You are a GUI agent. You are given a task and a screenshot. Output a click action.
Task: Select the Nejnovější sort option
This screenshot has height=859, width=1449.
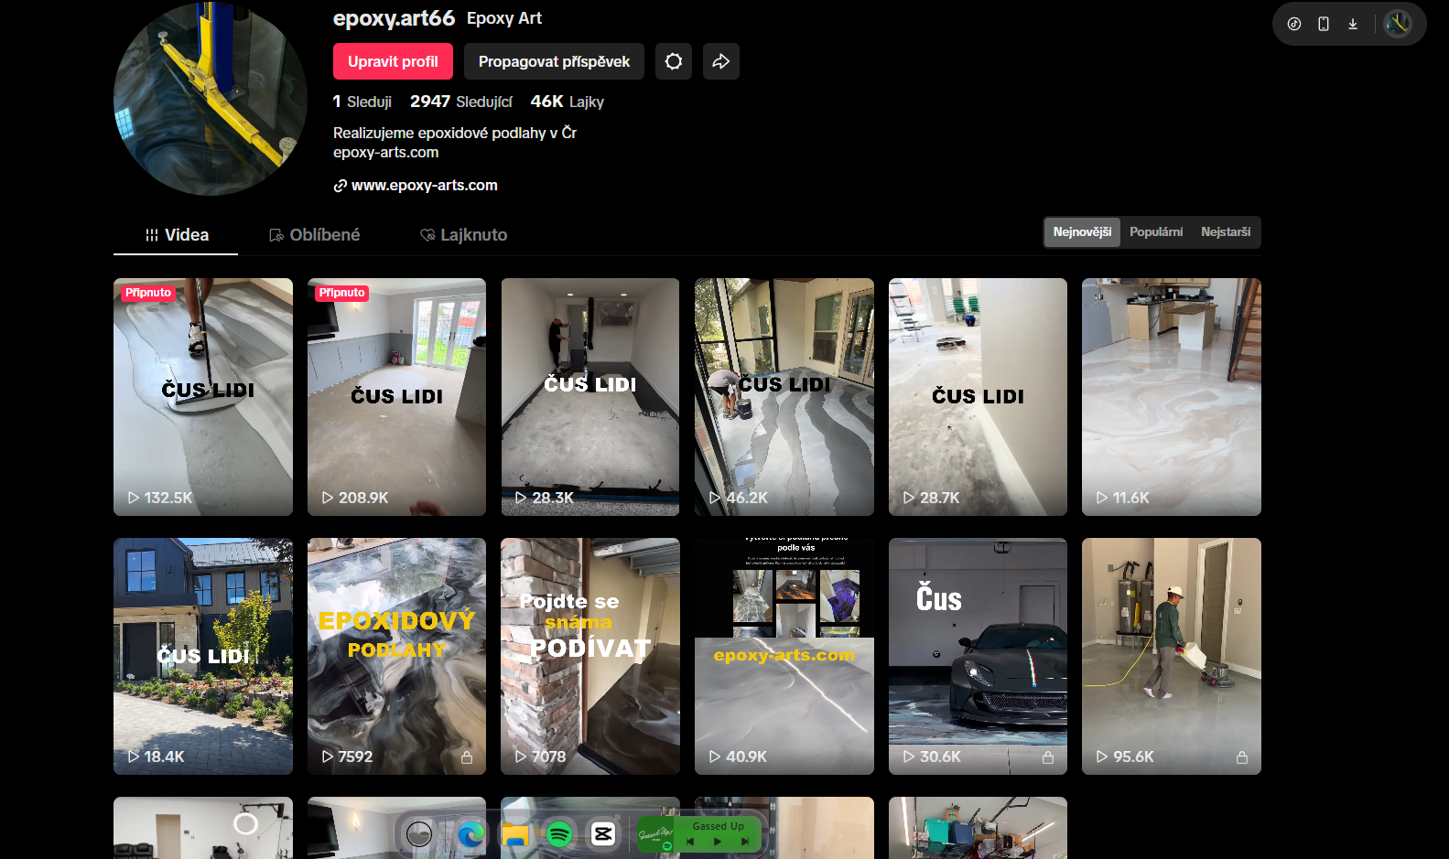(x=1082, y=232)
